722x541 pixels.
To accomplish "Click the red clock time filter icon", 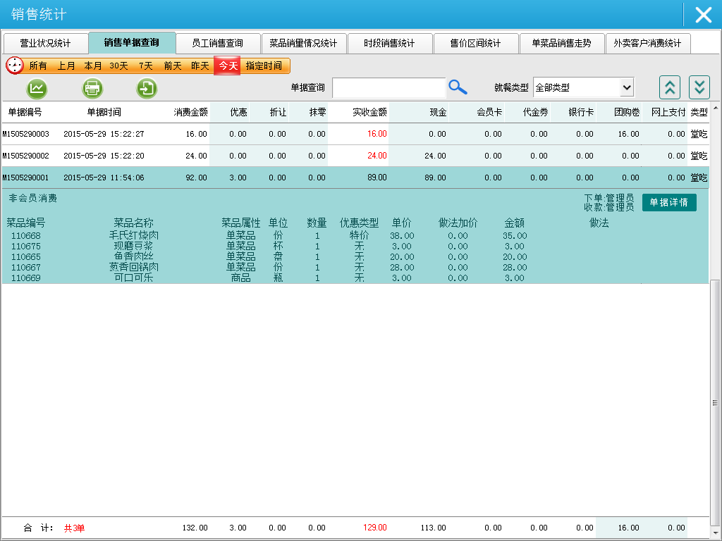I will coord(15,66).
